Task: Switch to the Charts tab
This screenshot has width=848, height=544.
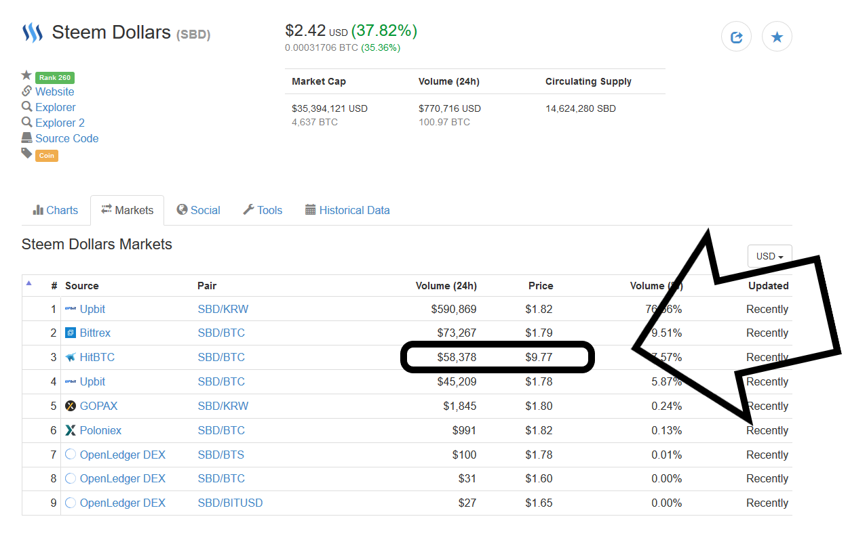Action: [x=56, y=210]
